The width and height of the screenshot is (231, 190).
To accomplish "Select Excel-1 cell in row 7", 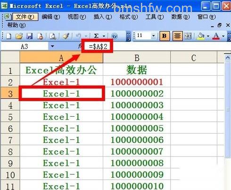I will click(x=61, y=140).
